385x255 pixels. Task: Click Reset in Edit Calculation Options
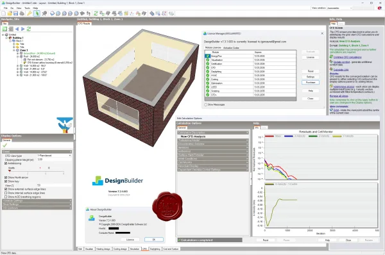point(266,240)
